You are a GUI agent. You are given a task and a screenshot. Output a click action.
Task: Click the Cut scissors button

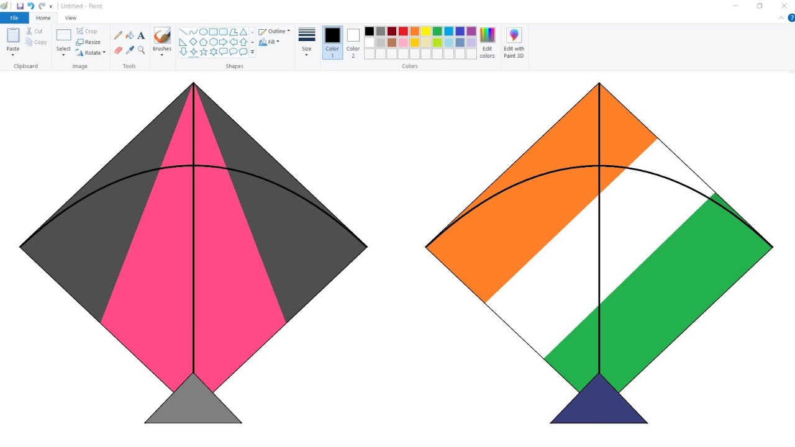(x=35, y=31)
